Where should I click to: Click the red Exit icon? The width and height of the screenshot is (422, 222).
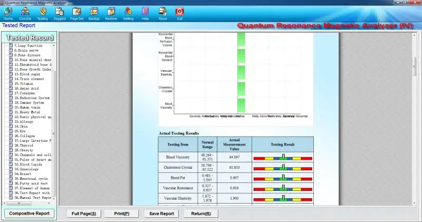[x=180, y=14]
